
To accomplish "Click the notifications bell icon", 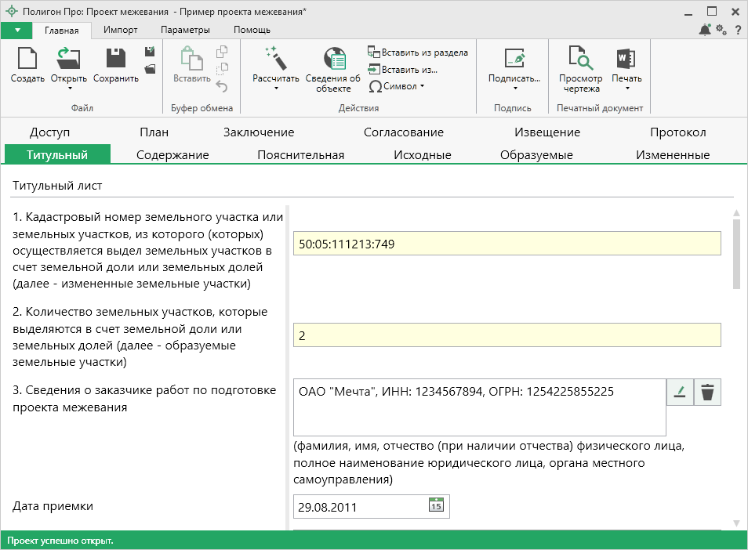I will (704, 31).
